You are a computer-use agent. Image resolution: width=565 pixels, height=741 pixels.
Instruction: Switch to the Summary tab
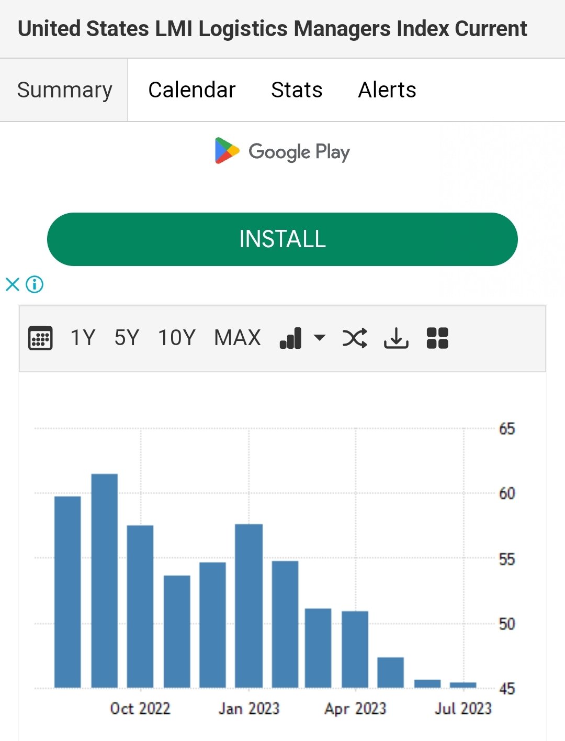[64, 90]
